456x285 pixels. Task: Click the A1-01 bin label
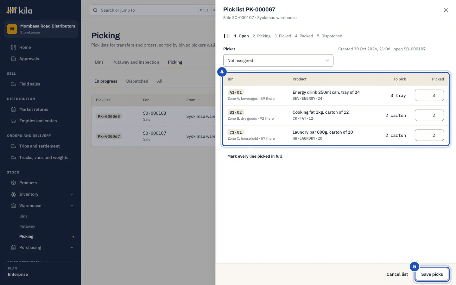click(236, 92)
